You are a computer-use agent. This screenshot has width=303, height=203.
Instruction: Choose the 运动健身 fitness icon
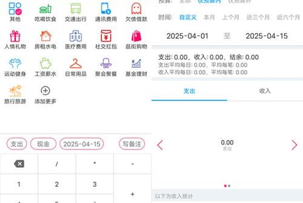[15, 63]
